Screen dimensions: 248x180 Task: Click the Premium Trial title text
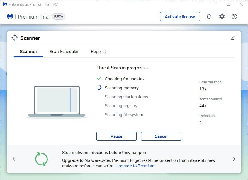34,17
